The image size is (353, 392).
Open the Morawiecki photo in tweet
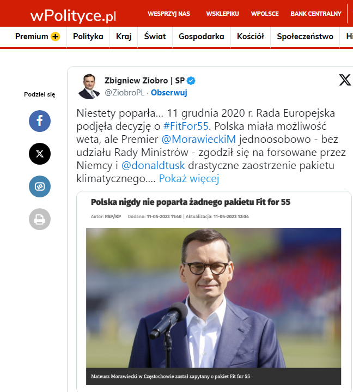point(214,298)
